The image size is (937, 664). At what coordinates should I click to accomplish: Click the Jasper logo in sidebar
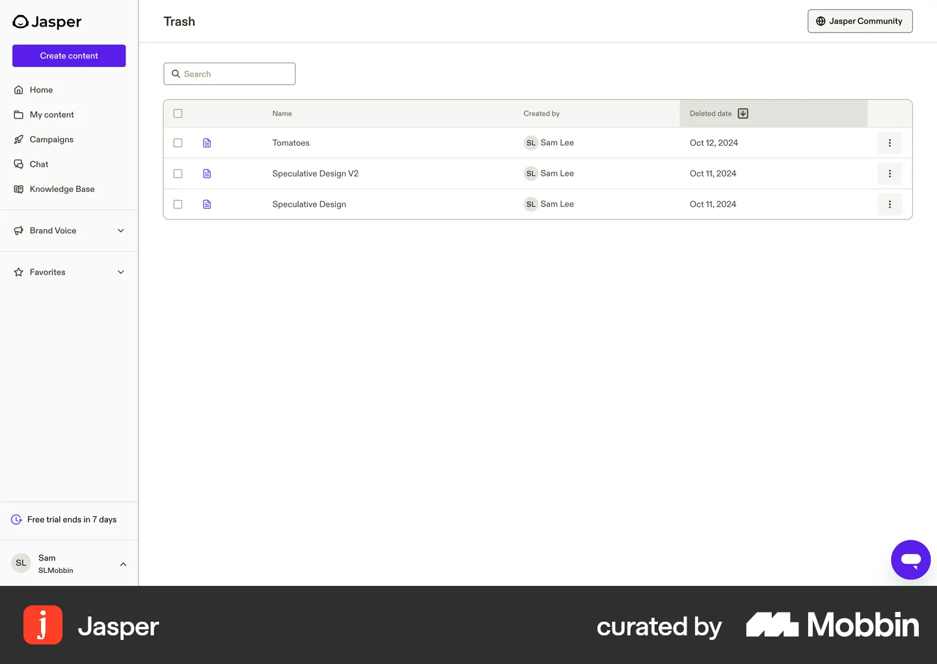(47, 21)
